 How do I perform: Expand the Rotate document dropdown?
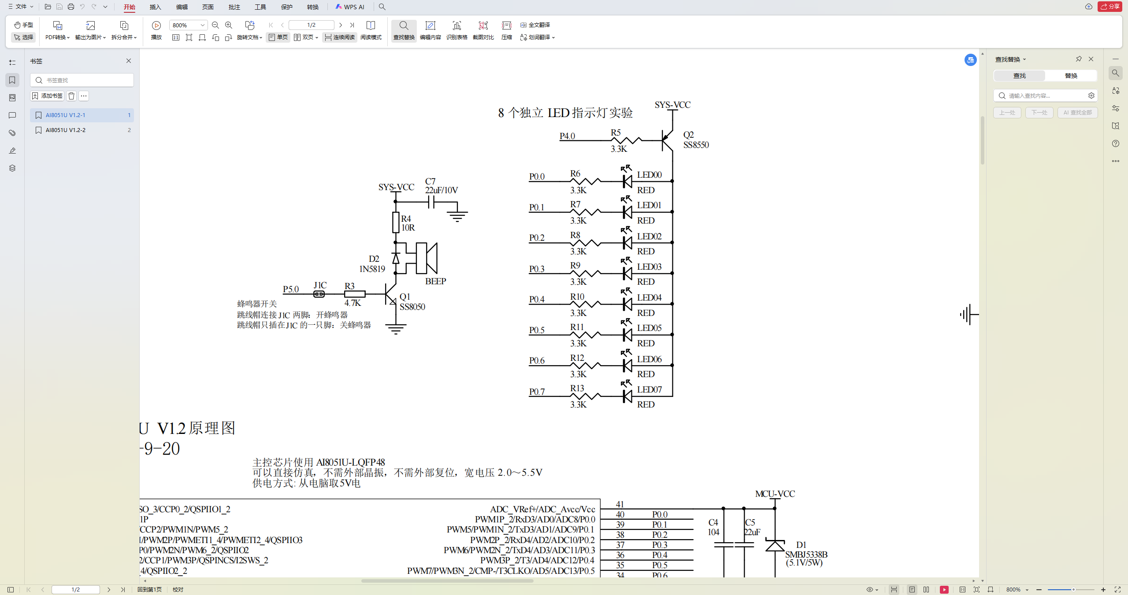pos(249,37)
